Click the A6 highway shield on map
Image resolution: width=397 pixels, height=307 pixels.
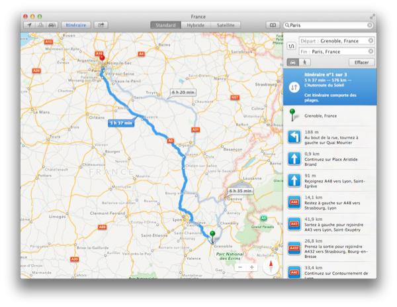[171, 141]
